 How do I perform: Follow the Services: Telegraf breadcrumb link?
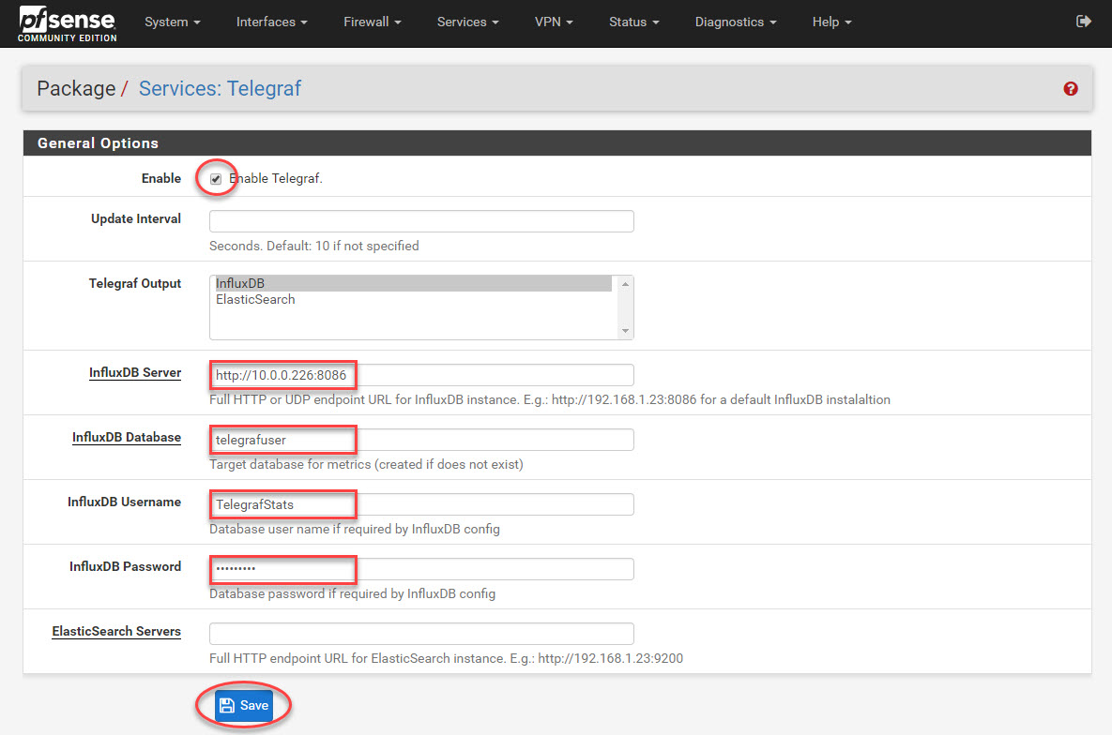click(220, 89)
